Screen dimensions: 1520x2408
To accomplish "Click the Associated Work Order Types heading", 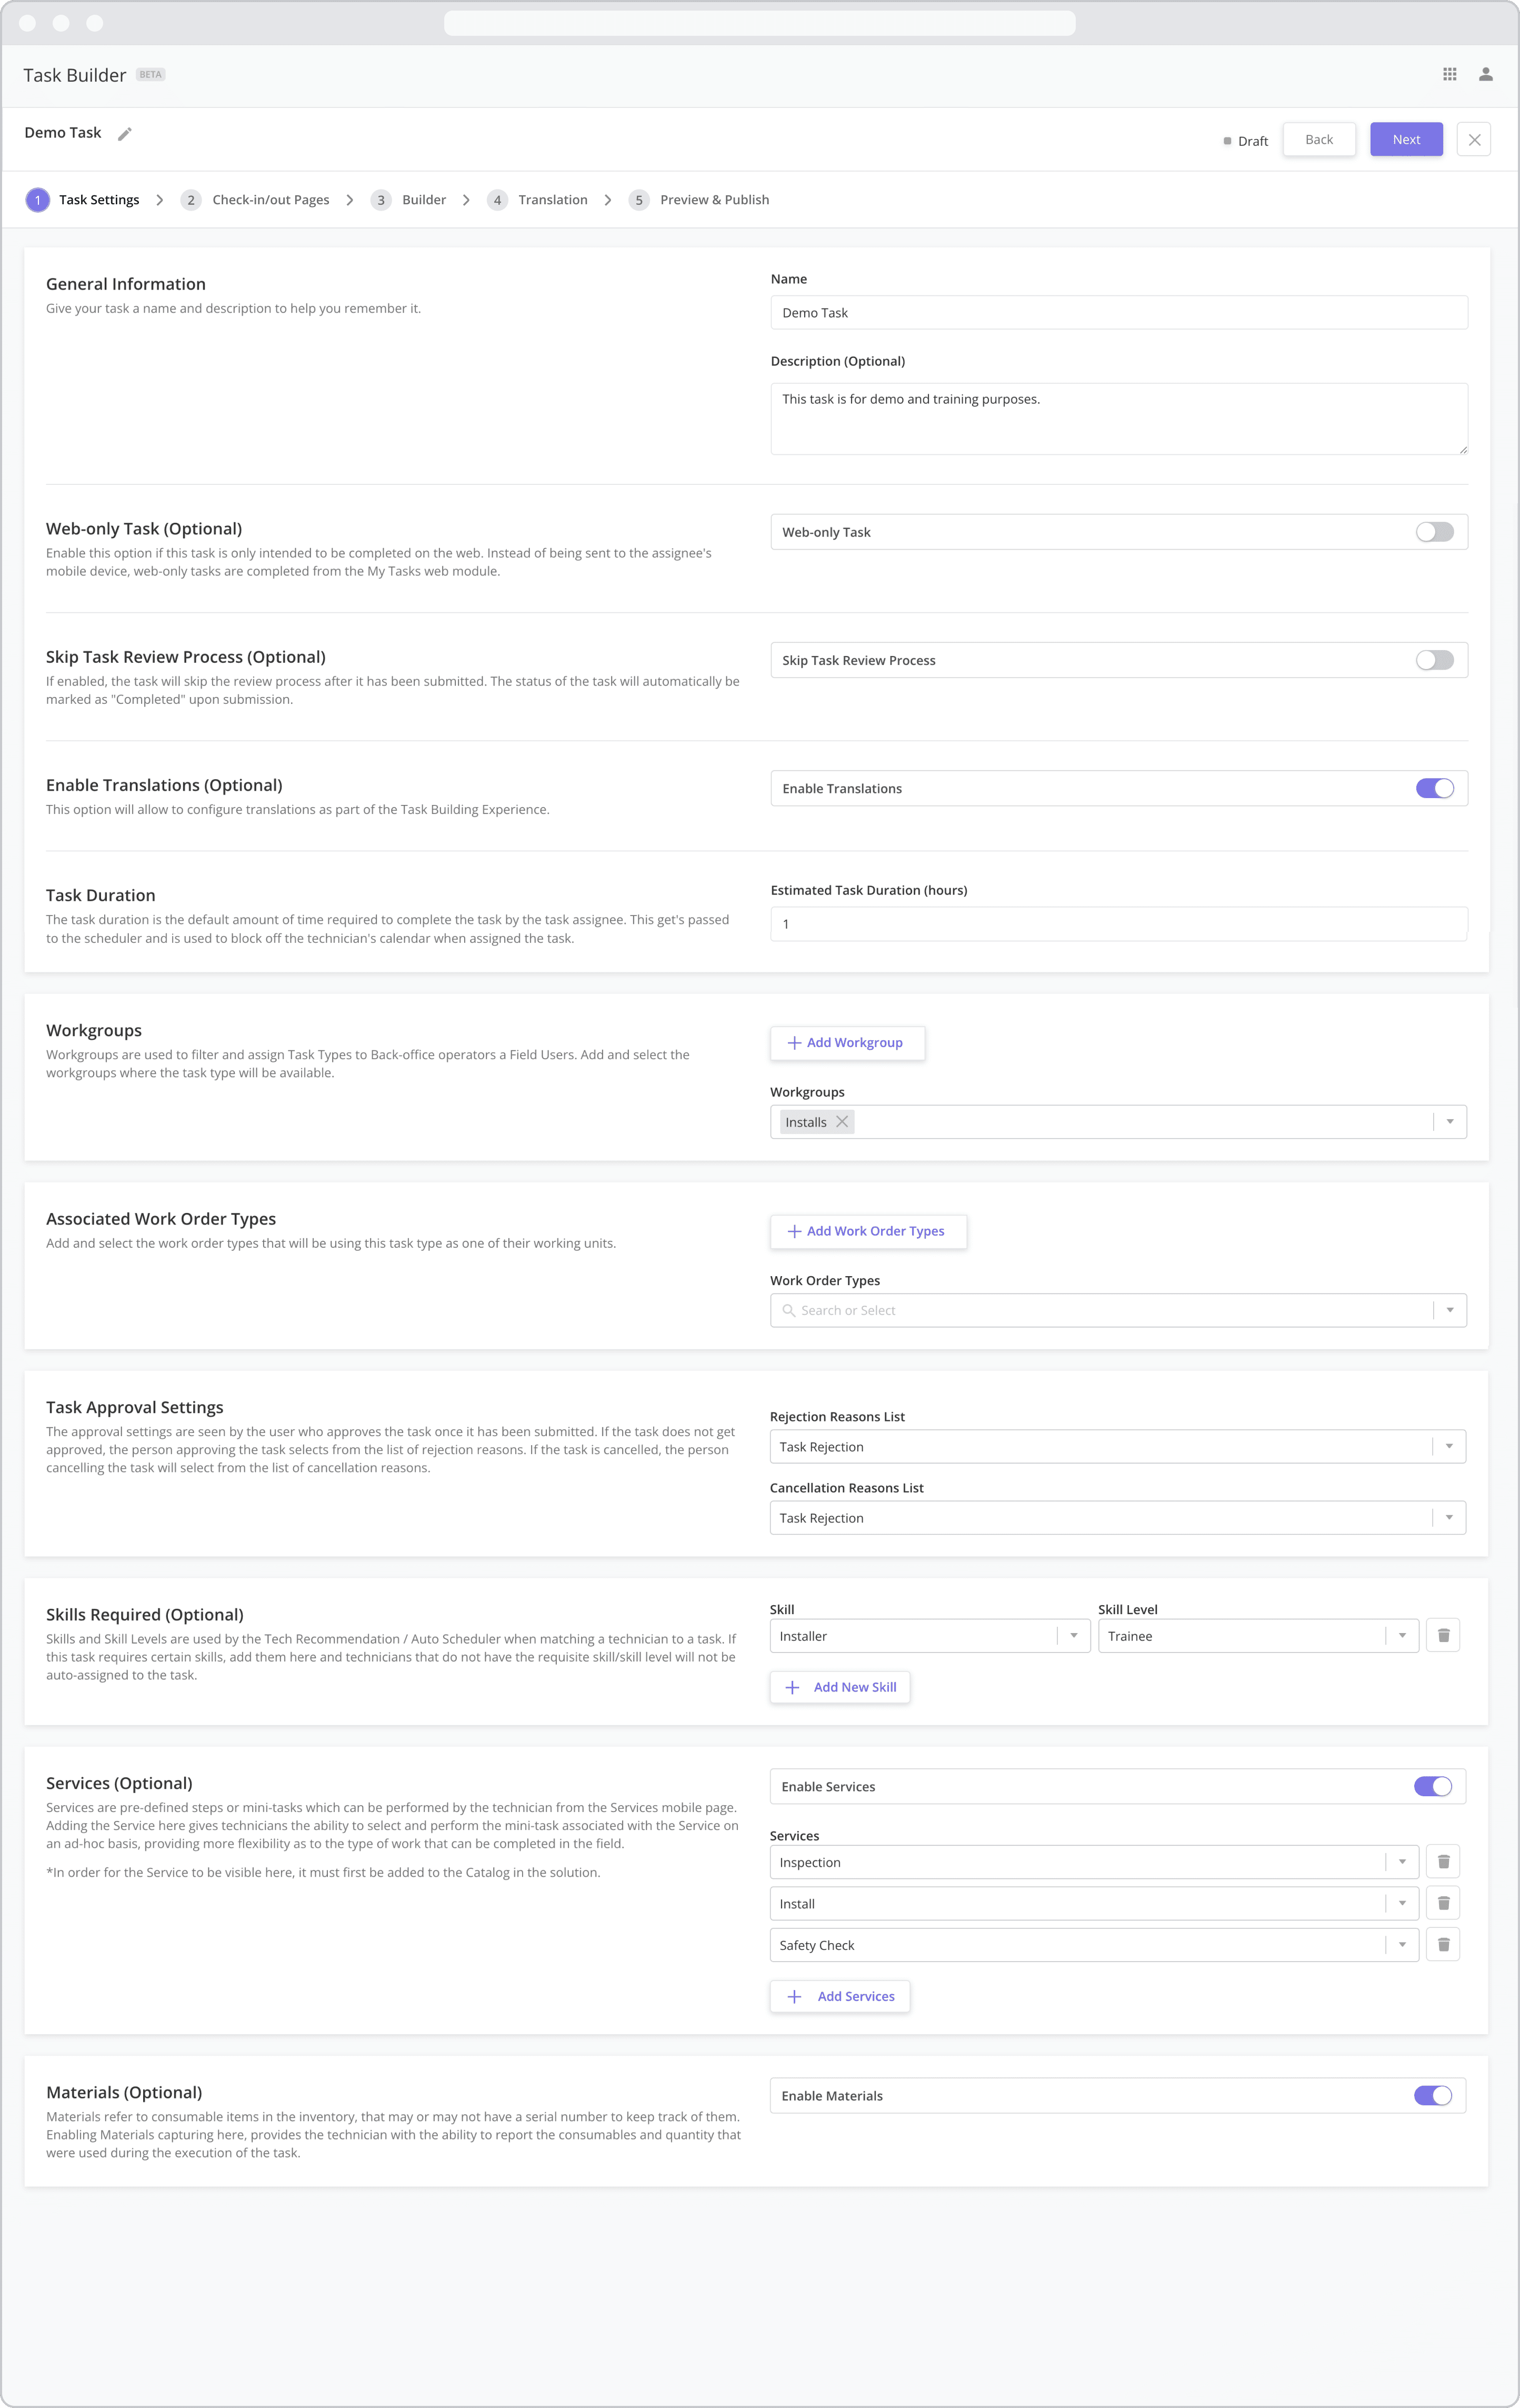I will [x=161, y=1219].
